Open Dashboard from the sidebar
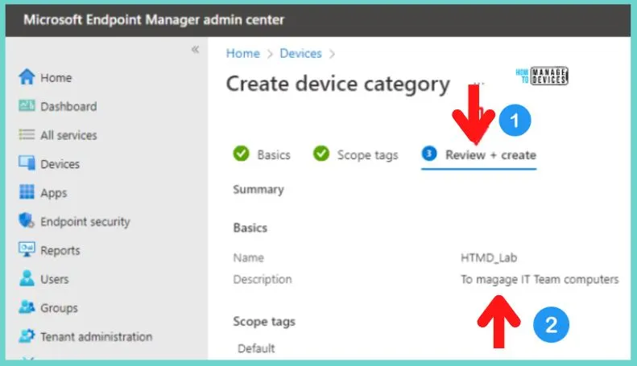Image resolution: width=637 pixels, height=366 pixels. (68, 106)
